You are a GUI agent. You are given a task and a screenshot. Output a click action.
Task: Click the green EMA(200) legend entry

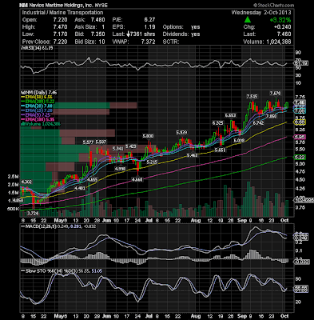coord(38,102)
